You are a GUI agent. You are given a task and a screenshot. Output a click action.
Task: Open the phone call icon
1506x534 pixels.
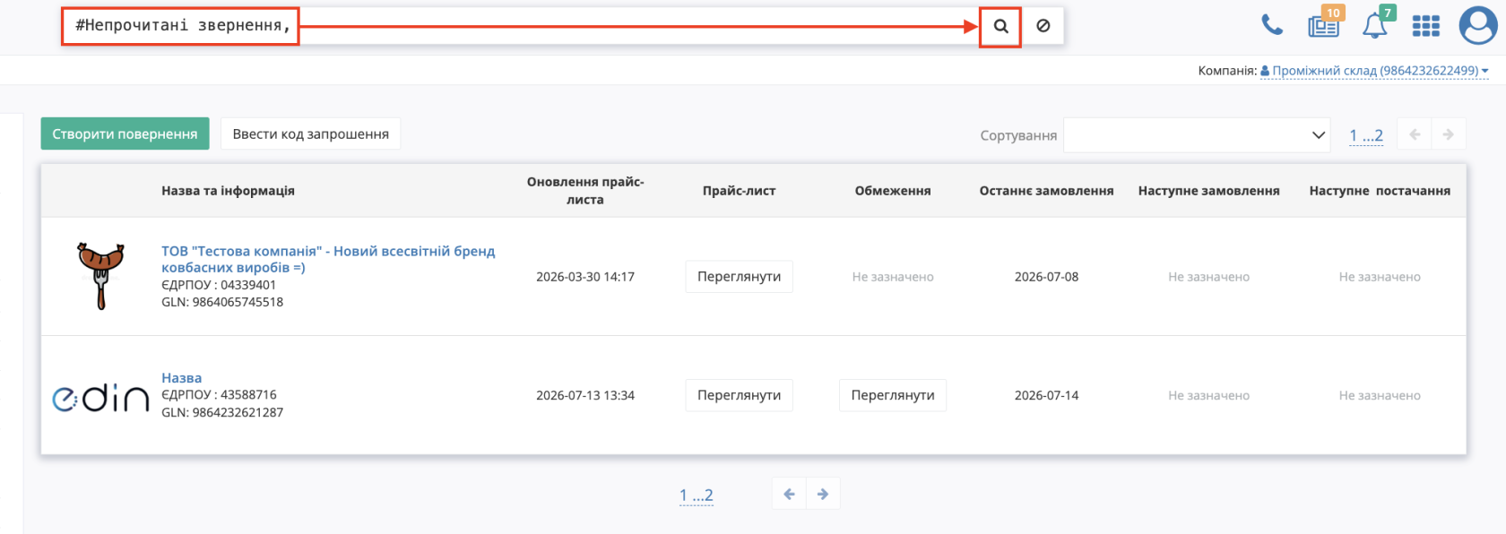click(x=1272, y=25)
